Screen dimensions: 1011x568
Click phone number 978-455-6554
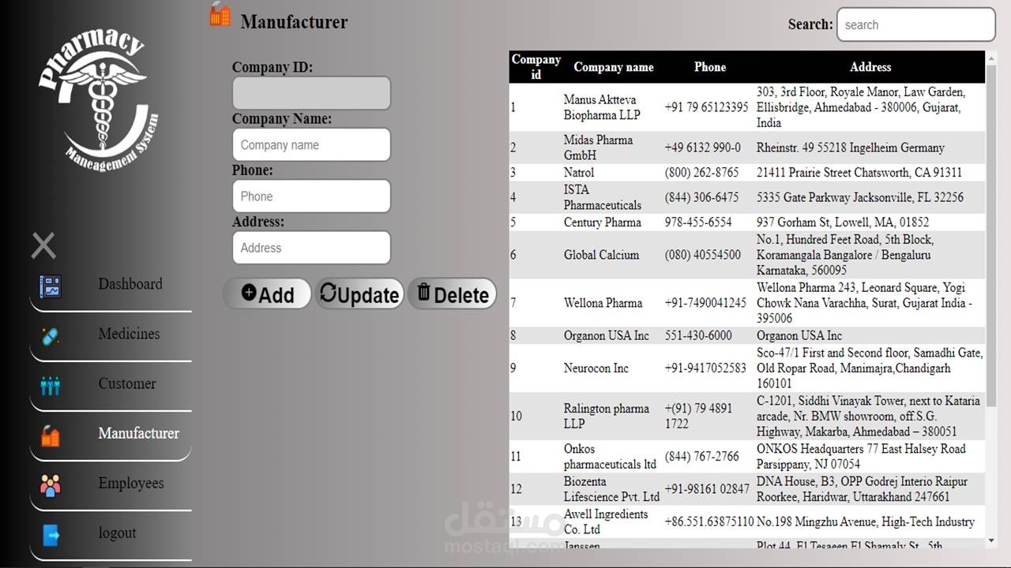(x=698, y=222)
